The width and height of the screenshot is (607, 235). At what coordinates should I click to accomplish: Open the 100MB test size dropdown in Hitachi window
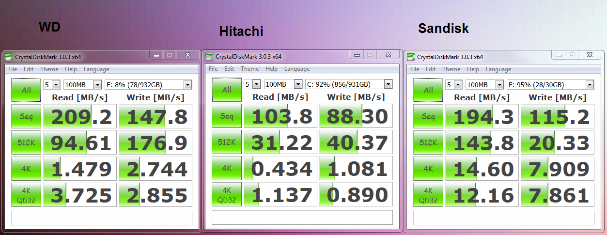pyautogui.click(x=283, y=85)
